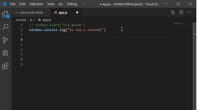Open the Edit menu
197x110 pixels.
(x=22, y=4)
